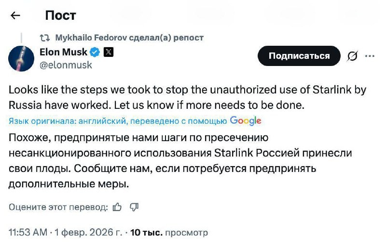
Task: Click the Пост header title
Action: [x=60, y=15]
